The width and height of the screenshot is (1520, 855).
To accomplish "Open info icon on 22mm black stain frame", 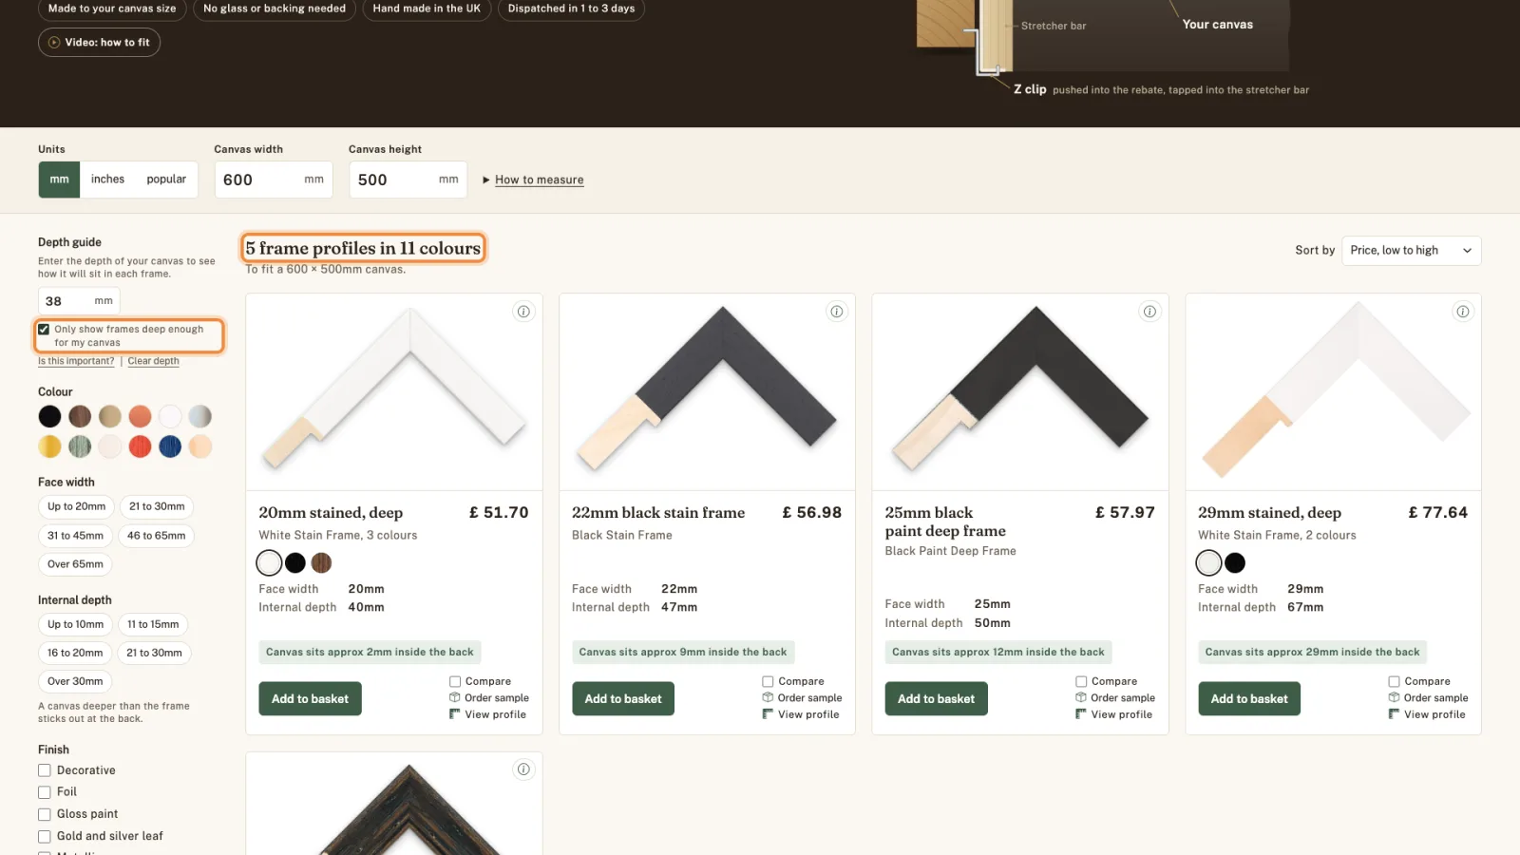I will (x=837, y=312).
